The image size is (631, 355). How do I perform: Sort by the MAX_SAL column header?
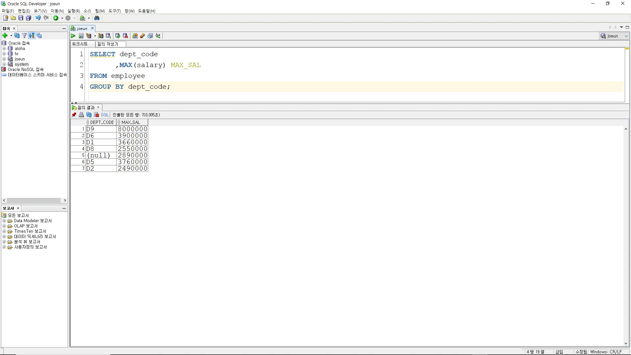pyautogui.click(x=131, y=122)
